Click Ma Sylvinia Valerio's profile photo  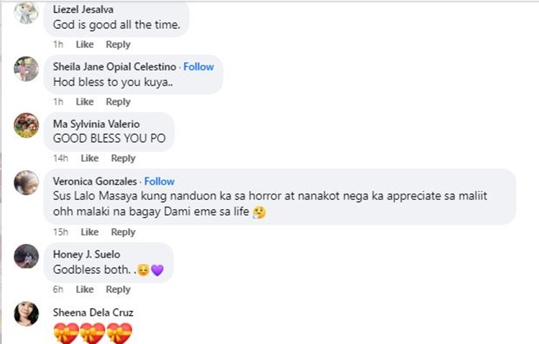click(x=26, y=126)
